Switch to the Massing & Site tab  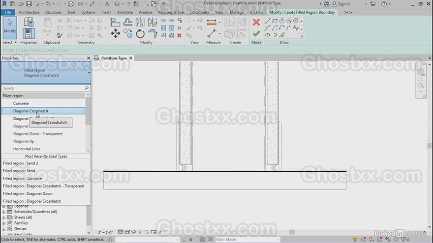(x=171, y=12)
